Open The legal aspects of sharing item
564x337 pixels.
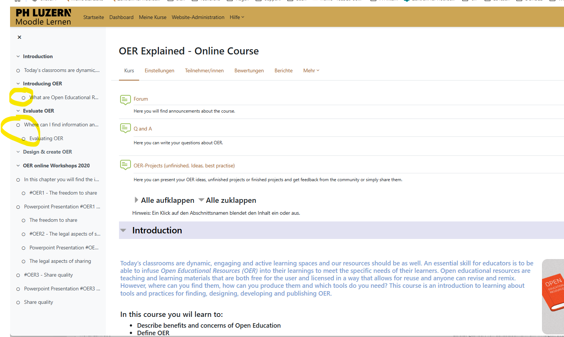pos(60,261)
